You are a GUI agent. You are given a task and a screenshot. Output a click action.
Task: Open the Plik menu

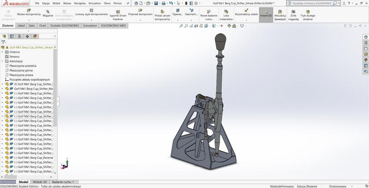click(37, 3)
